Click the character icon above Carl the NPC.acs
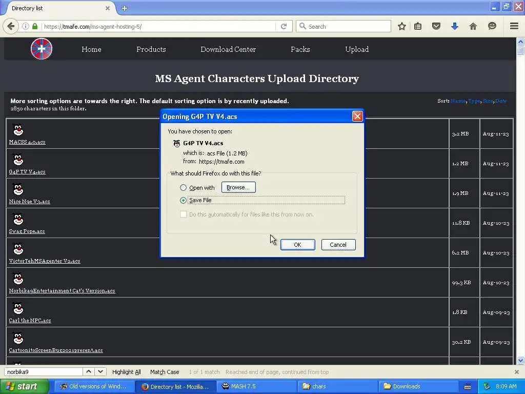The image size is (525, 394). pyautogui.click(x=18, y=308)
